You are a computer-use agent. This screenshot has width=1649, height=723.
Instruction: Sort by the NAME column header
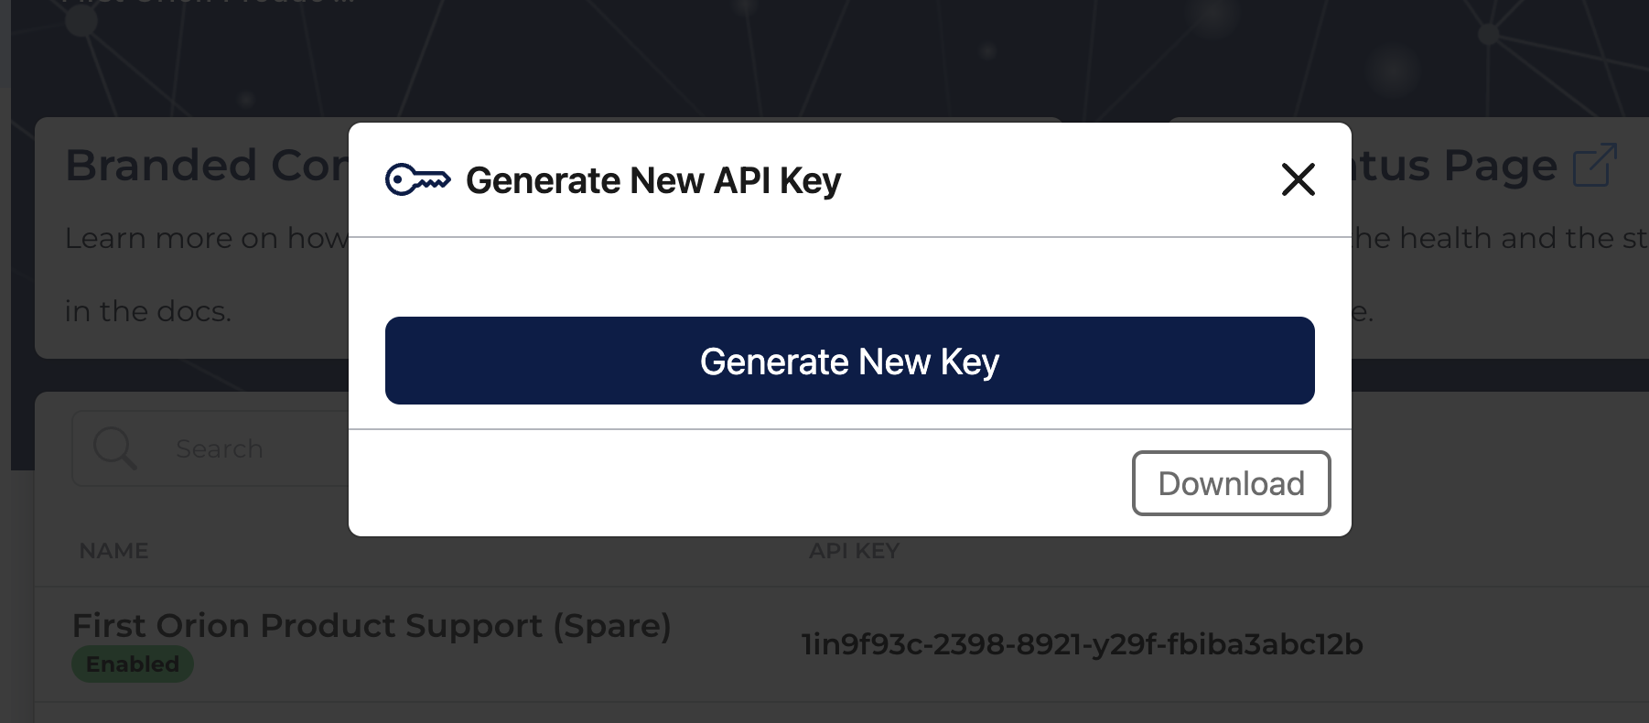coord(113,551)
